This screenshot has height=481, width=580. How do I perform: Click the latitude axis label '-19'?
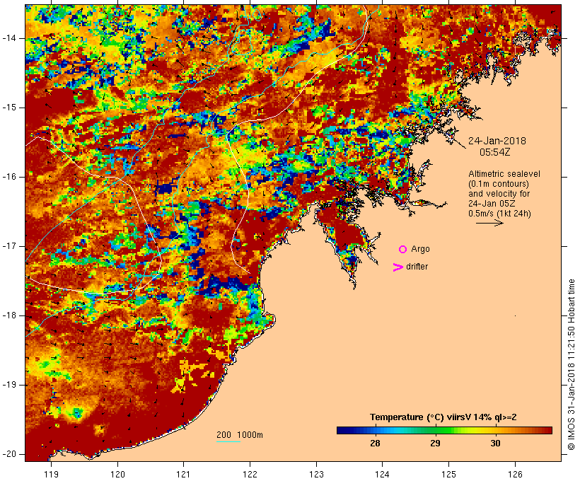[x=9, y=386]
